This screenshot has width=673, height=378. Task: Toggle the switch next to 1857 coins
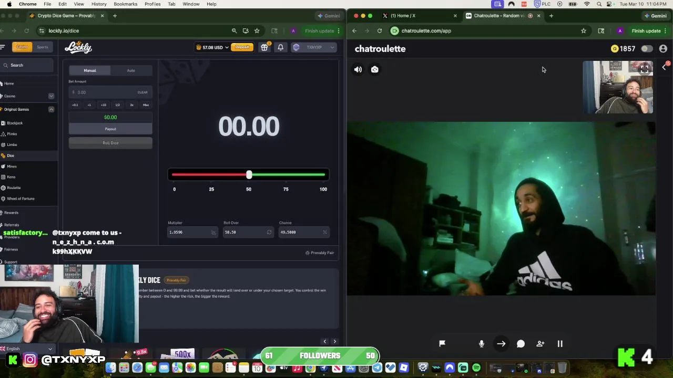647,49
